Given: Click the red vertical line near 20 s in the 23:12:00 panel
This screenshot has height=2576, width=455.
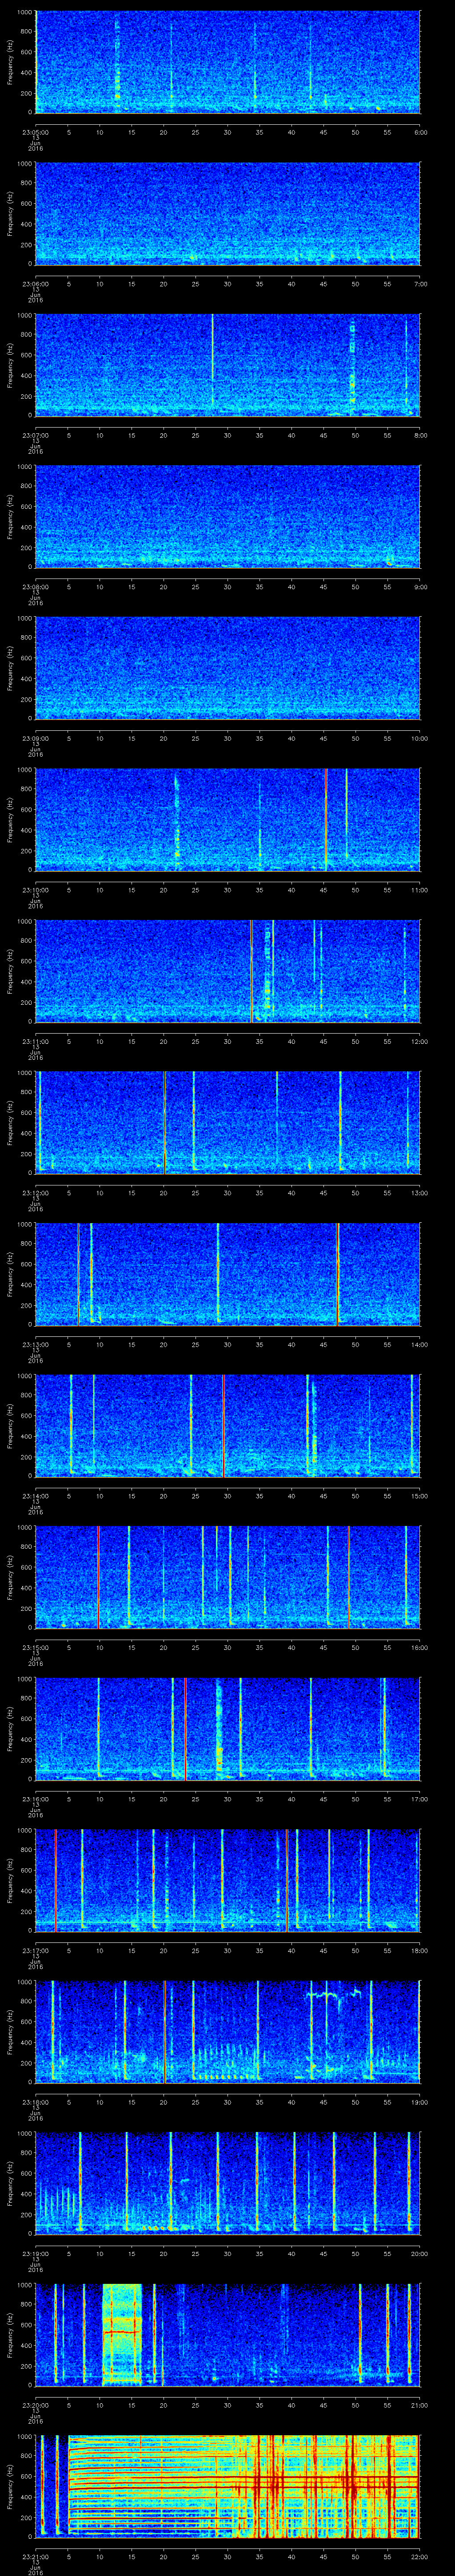Looking at the screenshot, I should click(x=164, y=1123).
